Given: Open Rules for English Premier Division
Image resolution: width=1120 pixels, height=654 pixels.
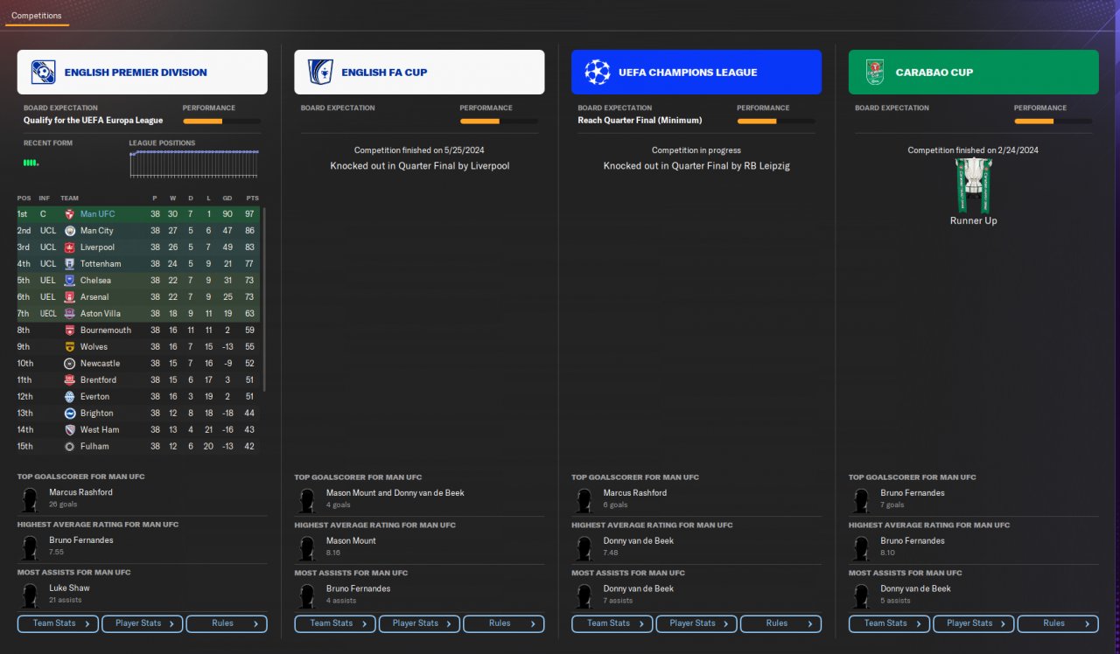Looking at the screenshot, I should coord(227,623).
